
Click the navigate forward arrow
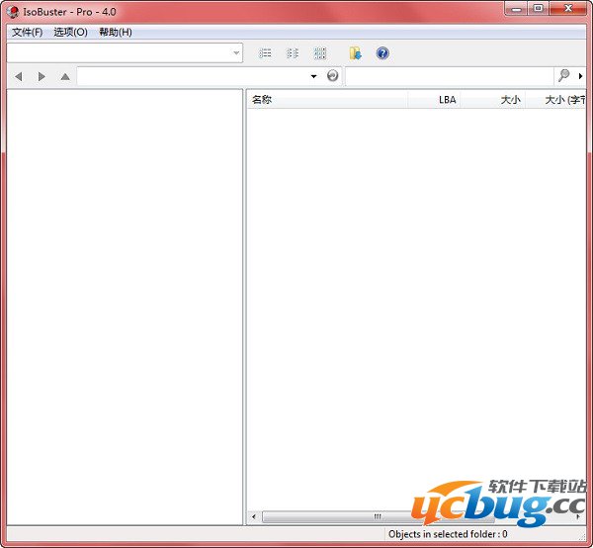pyautogui.click(x=42, y=76)
